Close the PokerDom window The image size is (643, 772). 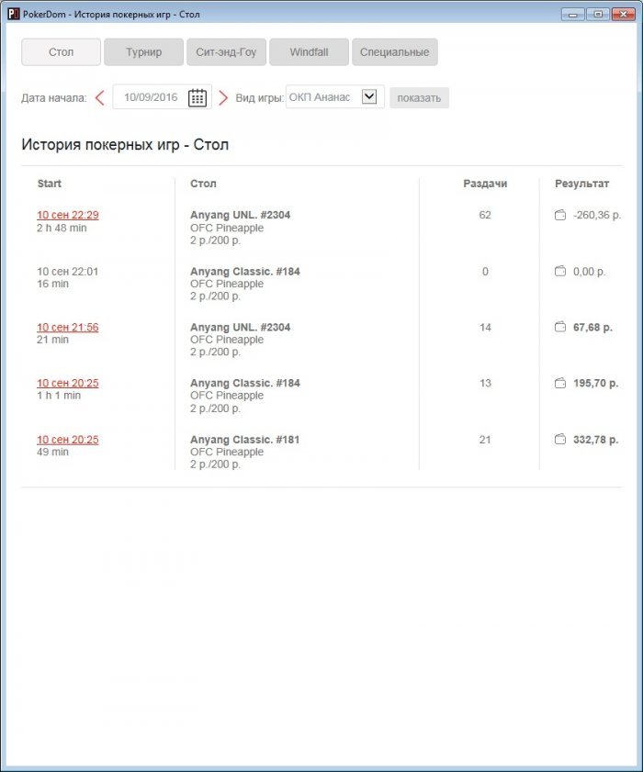pos(624,15)
